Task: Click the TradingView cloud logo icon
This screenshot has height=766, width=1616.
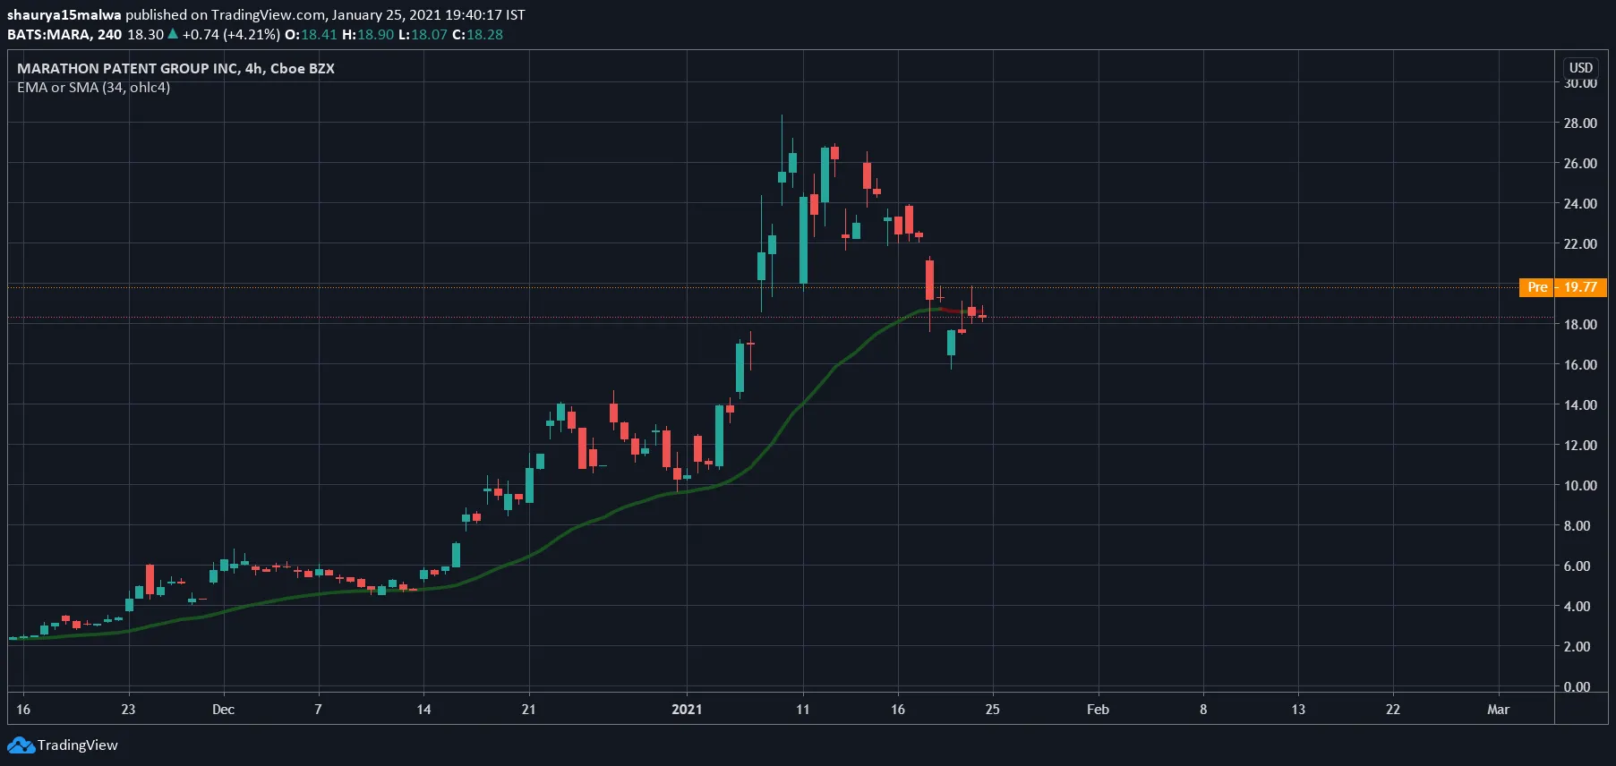Action: click(x=21, y=745)
